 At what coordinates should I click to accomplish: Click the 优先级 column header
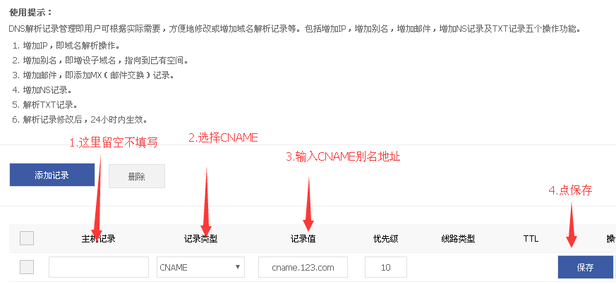point(386,238)
